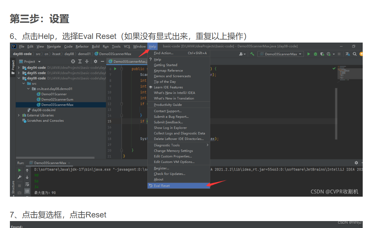
Task: Collapse cn.itcast.day08.demo01 package
Action: [28, 89]
